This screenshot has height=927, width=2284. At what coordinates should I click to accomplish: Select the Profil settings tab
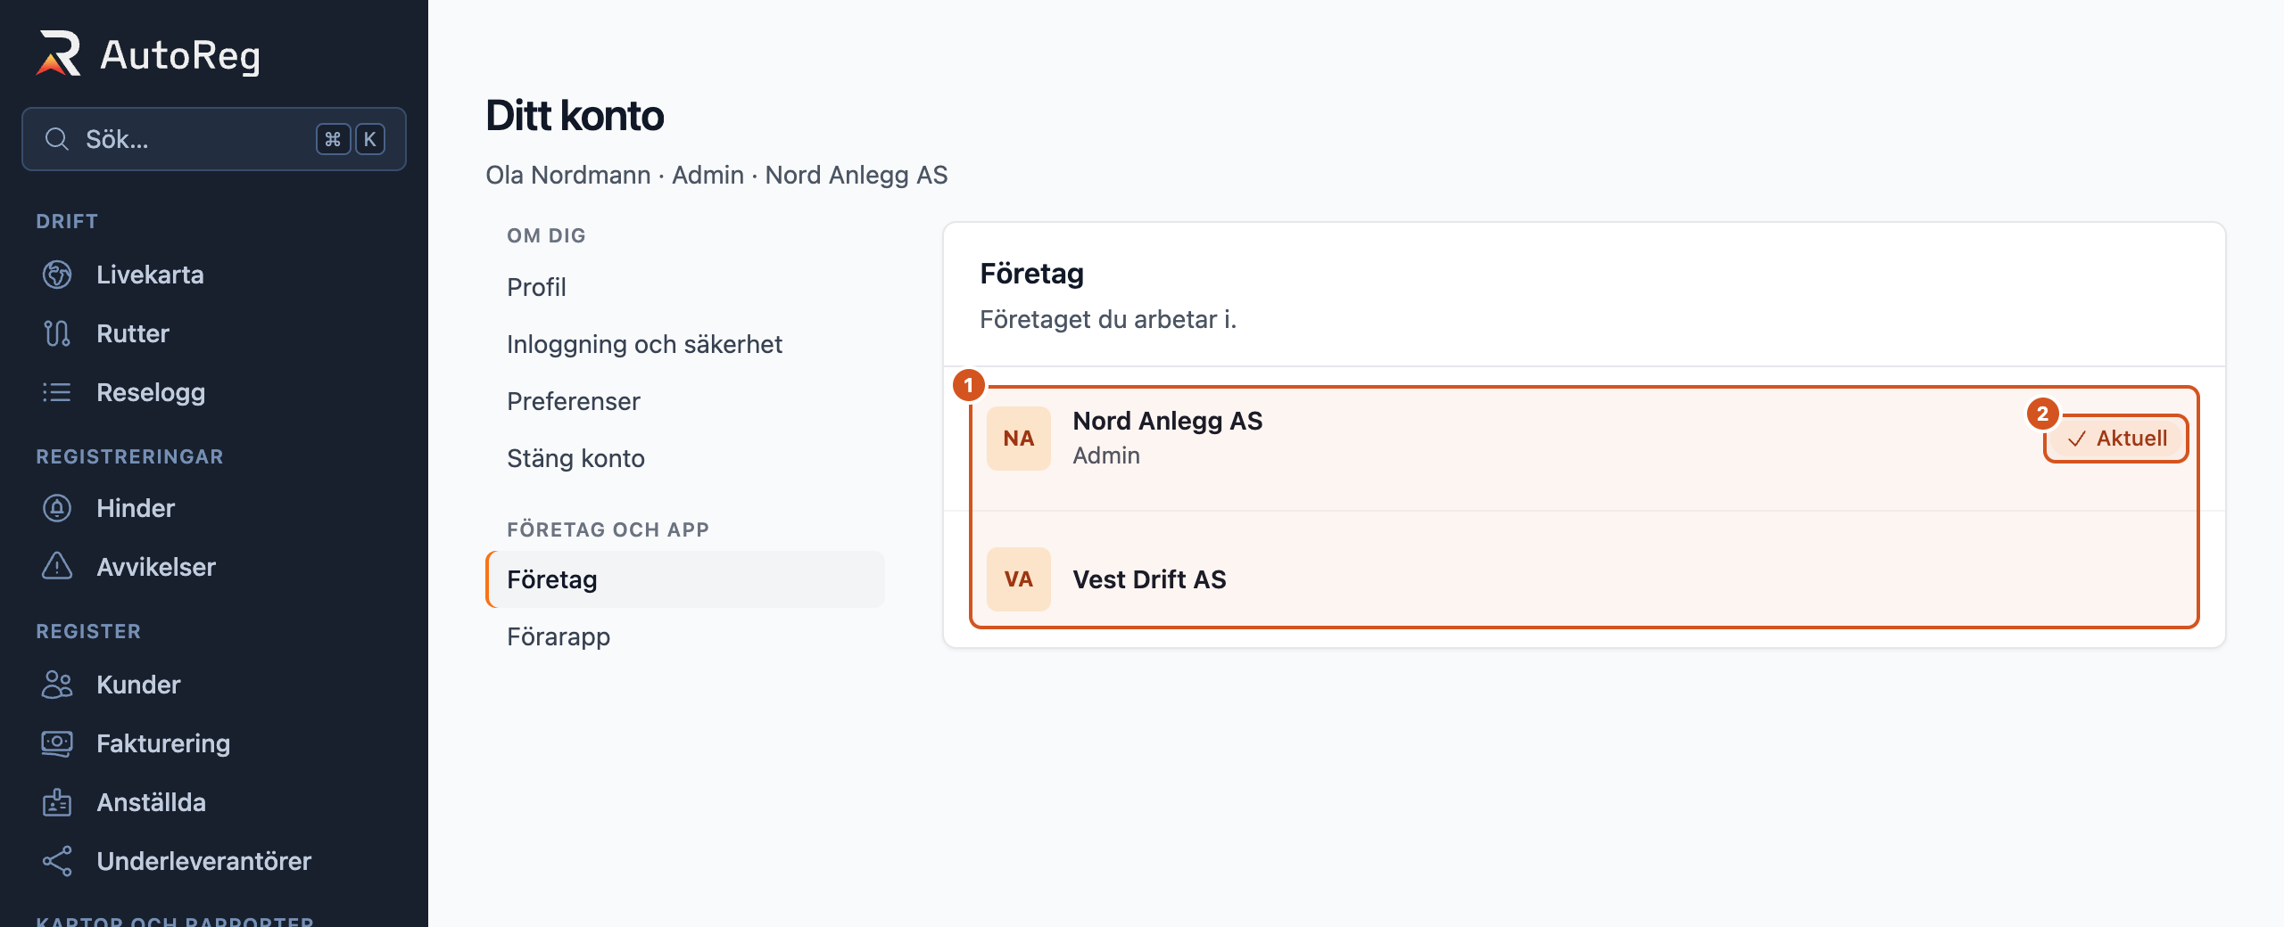685,287
